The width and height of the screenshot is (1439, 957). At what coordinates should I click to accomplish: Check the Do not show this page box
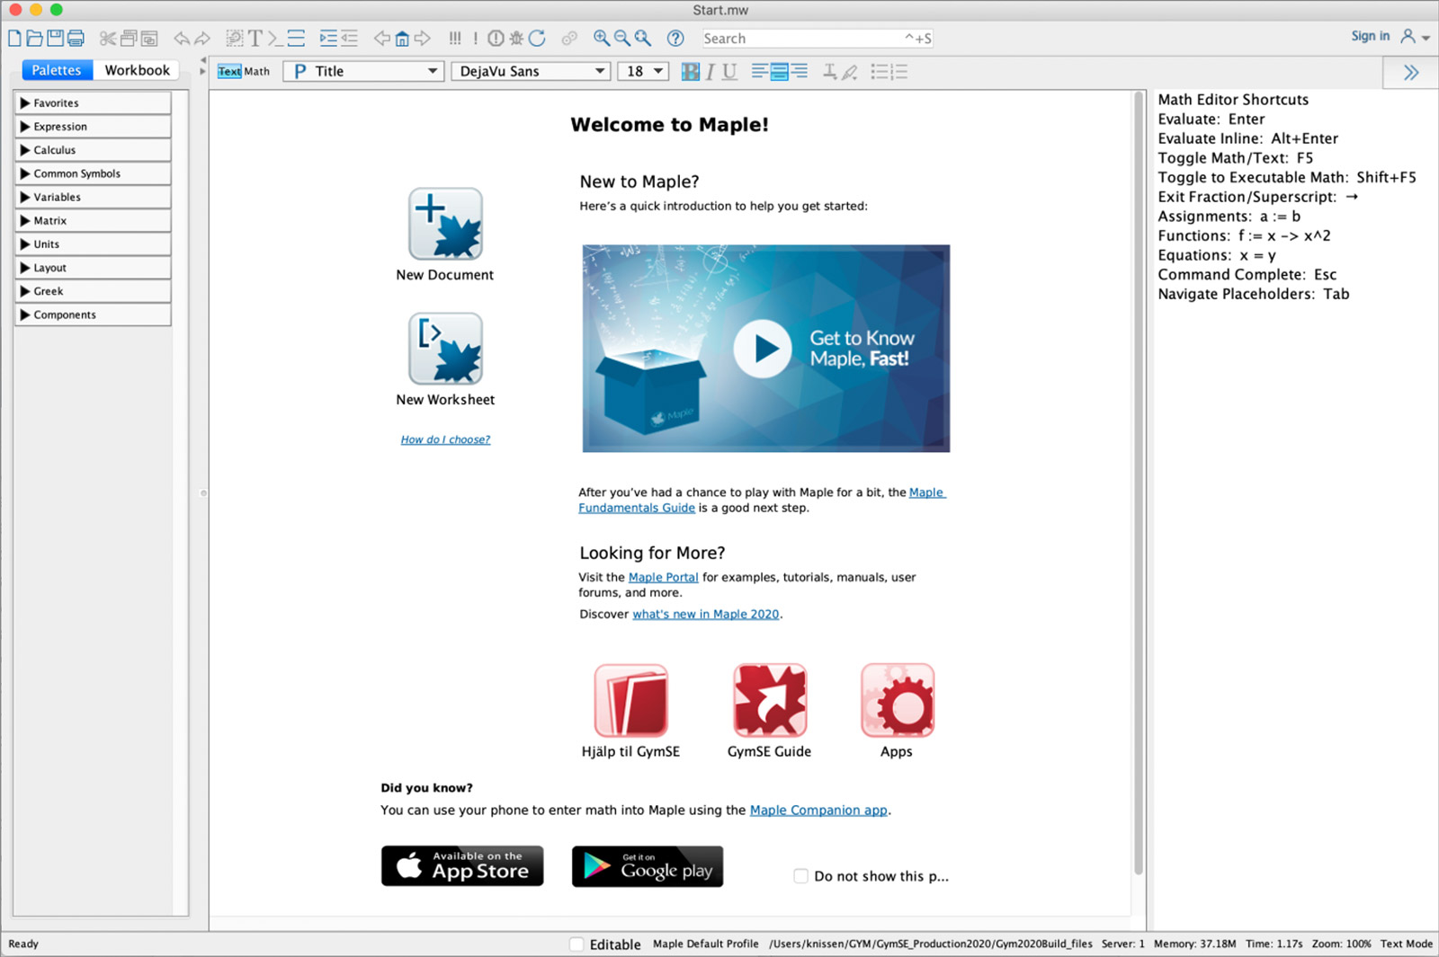click(800, 876)
